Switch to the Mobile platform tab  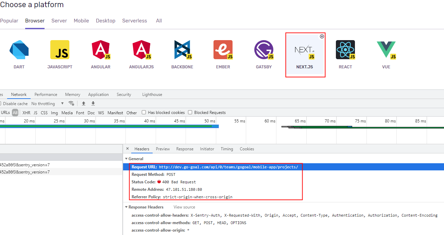point(81,21)
